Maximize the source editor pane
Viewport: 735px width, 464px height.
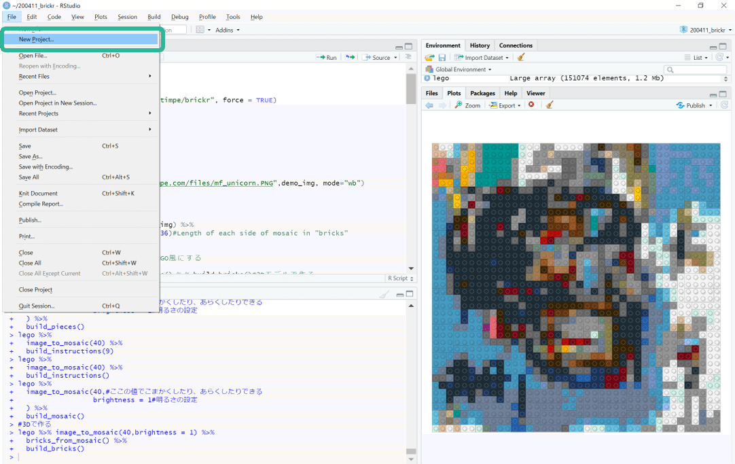(x=409, y=46)
